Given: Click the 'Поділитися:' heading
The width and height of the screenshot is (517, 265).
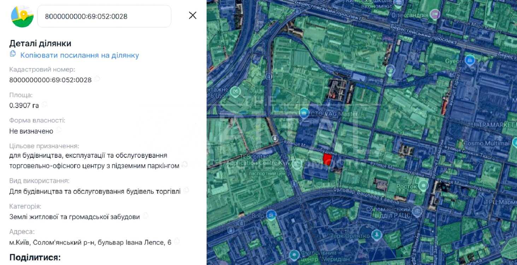Looking at the screenshot, I should point(35,257).
